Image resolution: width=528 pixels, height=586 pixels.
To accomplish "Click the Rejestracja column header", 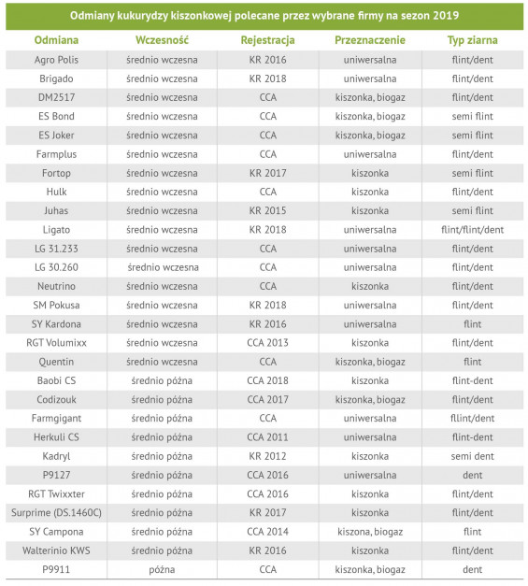I will point(267,40).
